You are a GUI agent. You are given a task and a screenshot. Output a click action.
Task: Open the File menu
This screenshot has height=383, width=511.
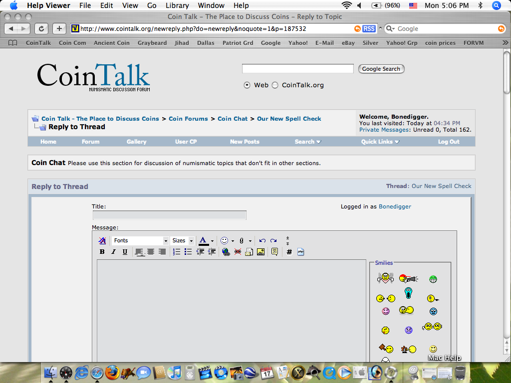(85, 5)
